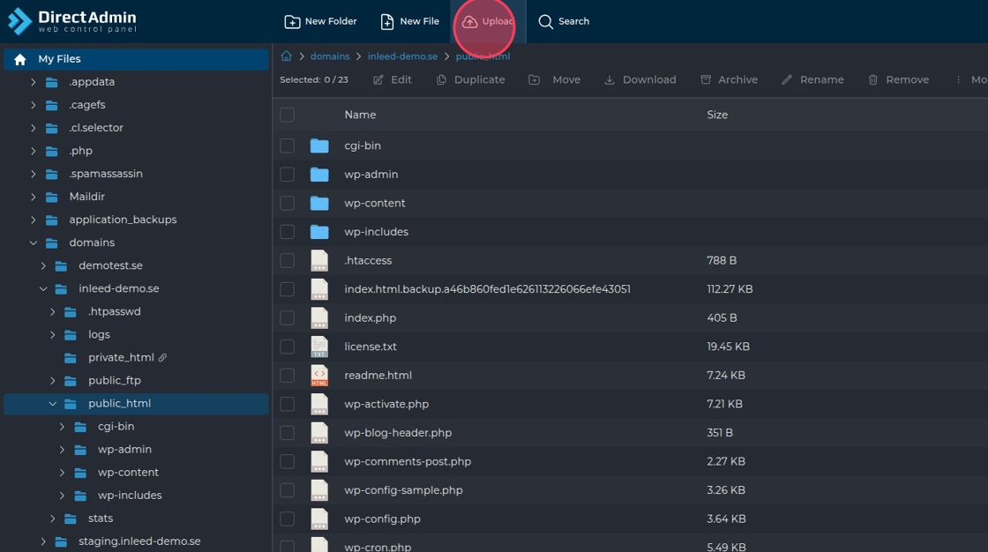The width and height of the screenshot is (988, 552).
Task: Open private_html in the folder tree
Action: pos(121,358)
